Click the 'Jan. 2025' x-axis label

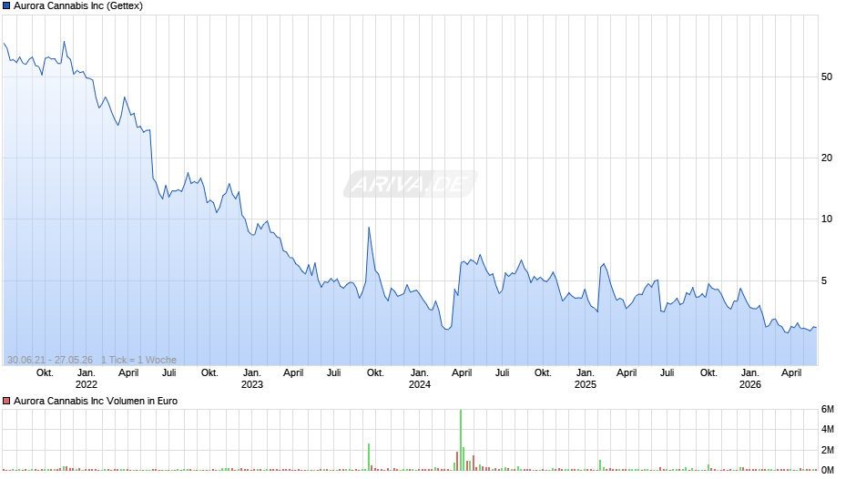(x=586, y=379)
